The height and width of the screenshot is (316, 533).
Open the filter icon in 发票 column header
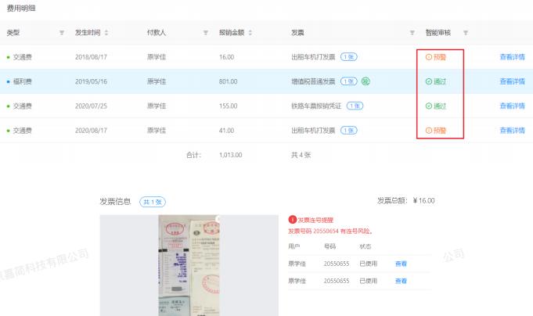click(x=412, y=33)
